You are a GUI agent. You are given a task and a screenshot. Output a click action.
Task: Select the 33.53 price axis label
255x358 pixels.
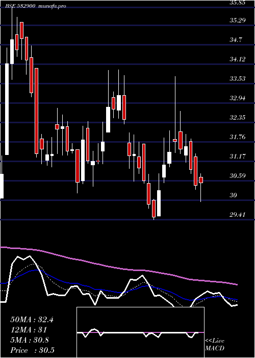[237, 79]
